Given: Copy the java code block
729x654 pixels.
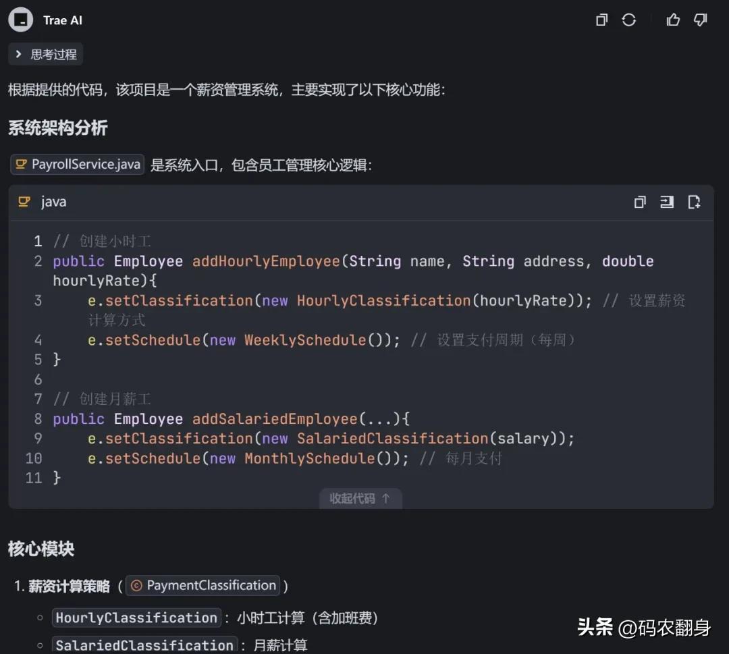Looking at the screenshot, I should coord(639,202).
